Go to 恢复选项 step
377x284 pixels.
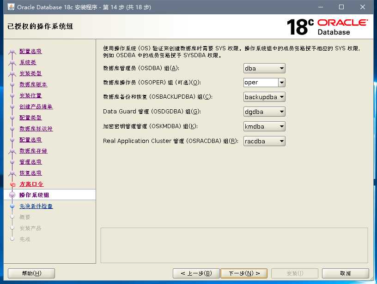(30, 173)
